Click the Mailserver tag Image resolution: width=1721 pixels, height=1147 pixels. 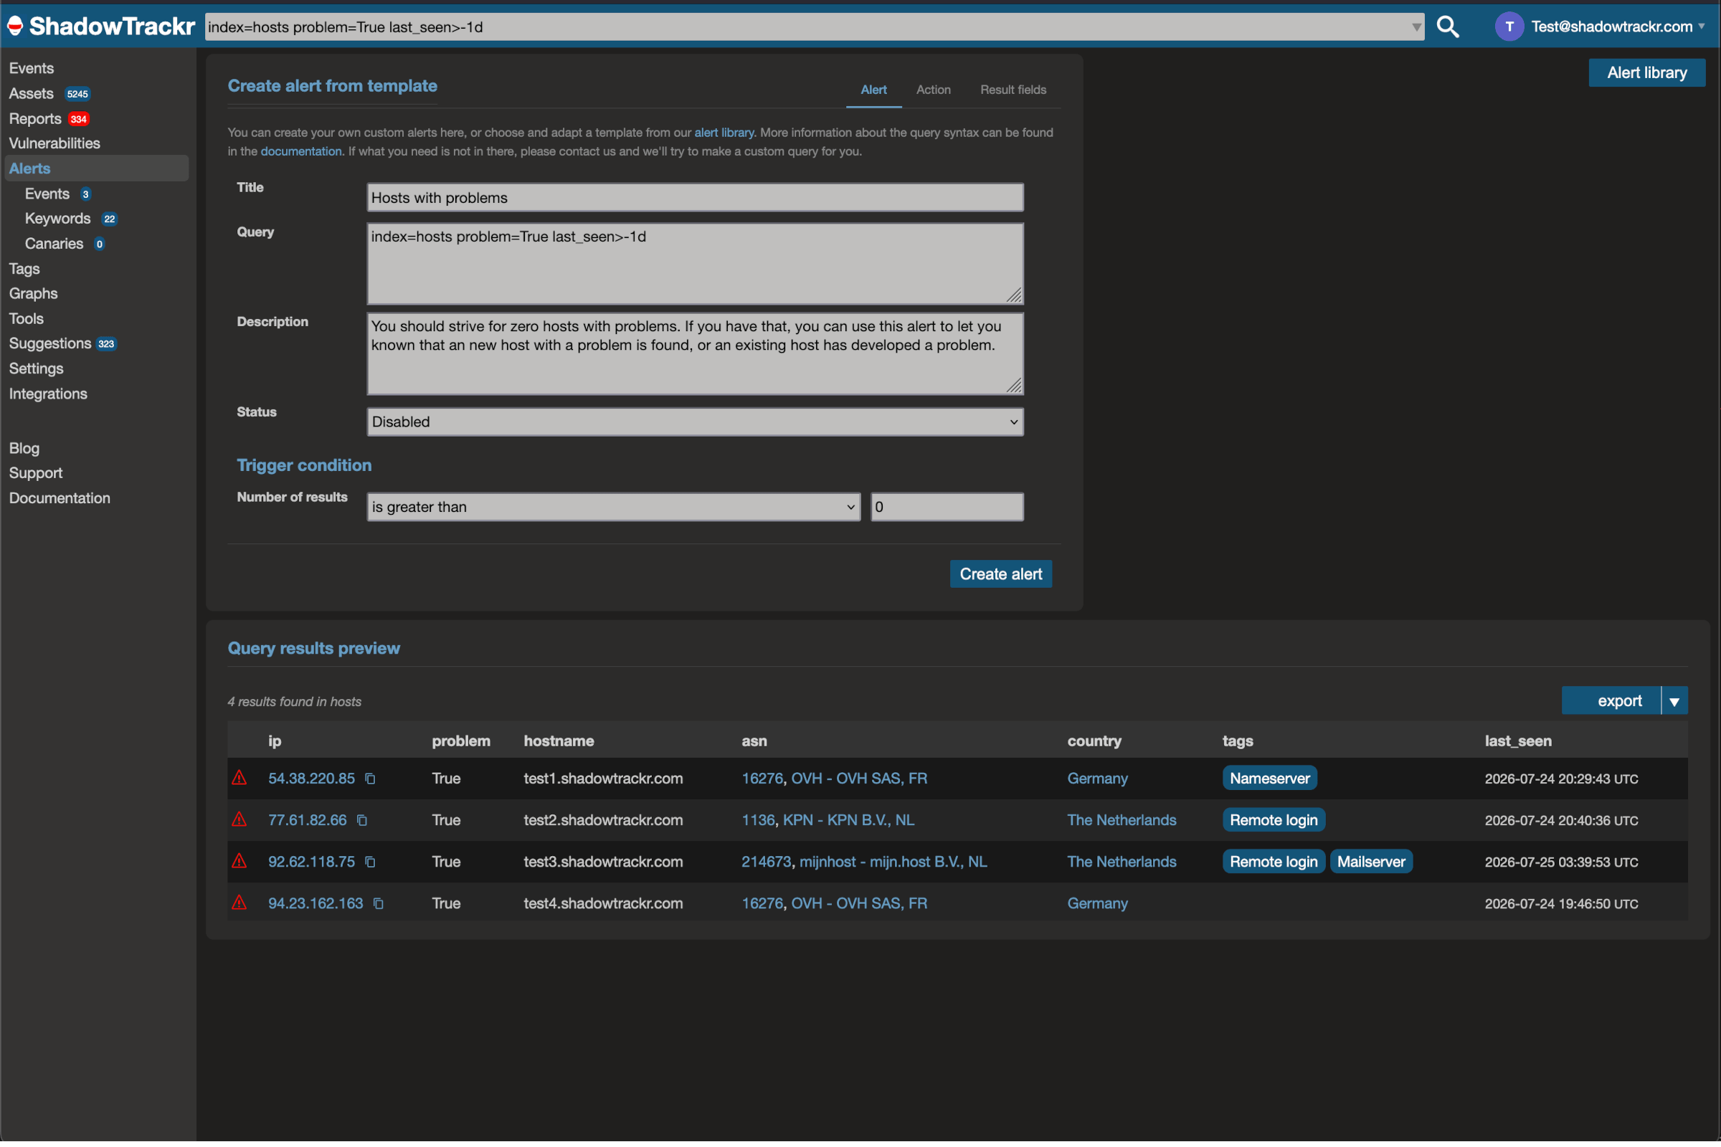[x=1371, y=862]
